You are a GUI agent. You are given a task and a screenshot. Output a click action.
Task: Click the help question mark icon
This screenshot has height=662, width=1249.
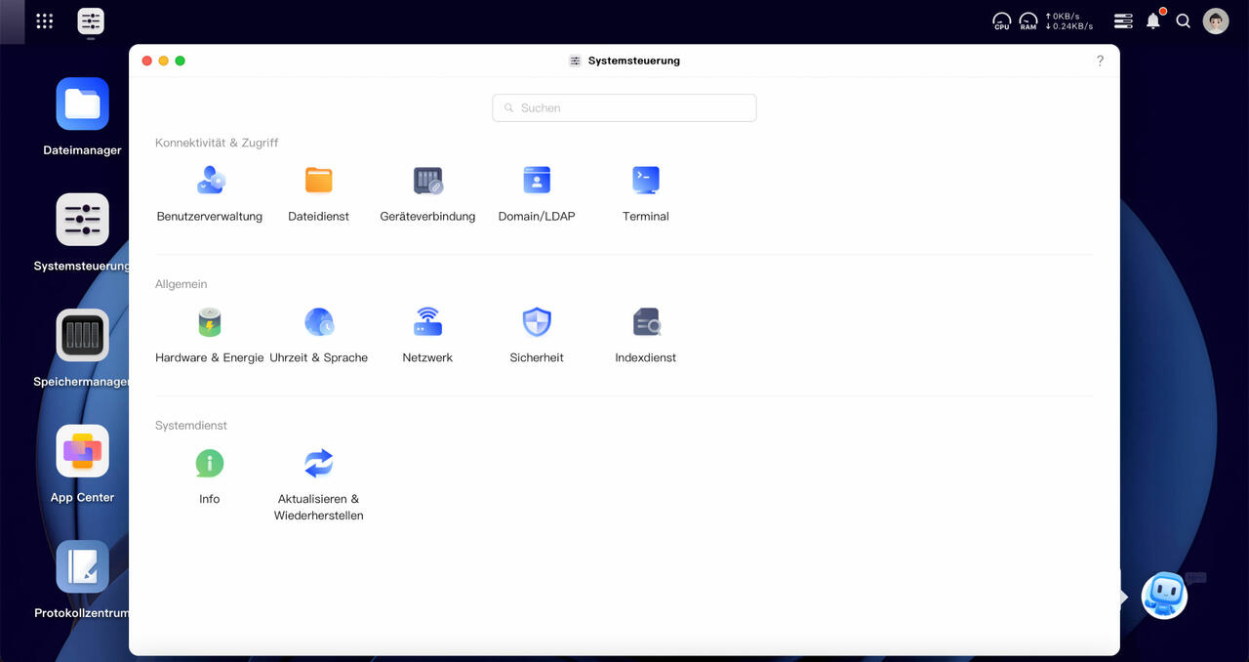(1100, 61)
